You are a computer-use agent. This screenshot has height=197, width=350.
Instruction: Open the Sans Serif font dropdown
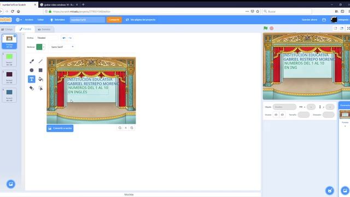(62, 47)
